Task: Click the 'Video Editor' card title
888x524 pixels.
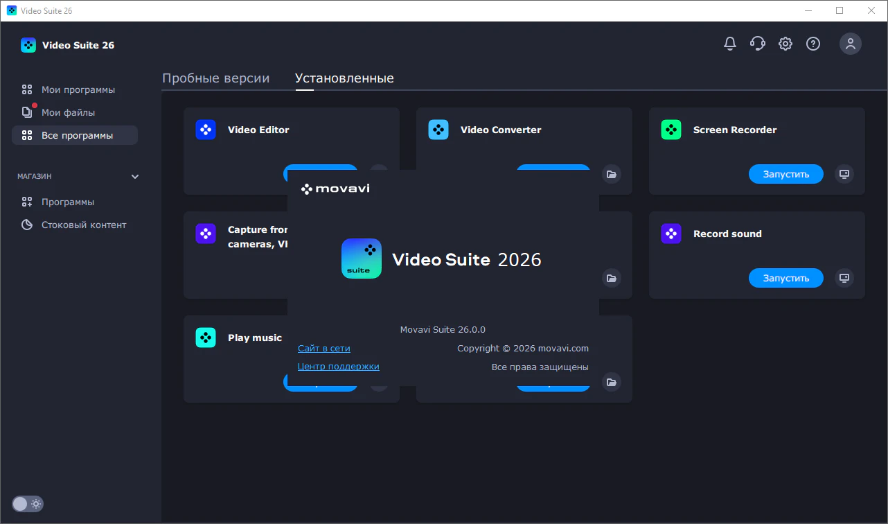Action: [x=258, y=130]
